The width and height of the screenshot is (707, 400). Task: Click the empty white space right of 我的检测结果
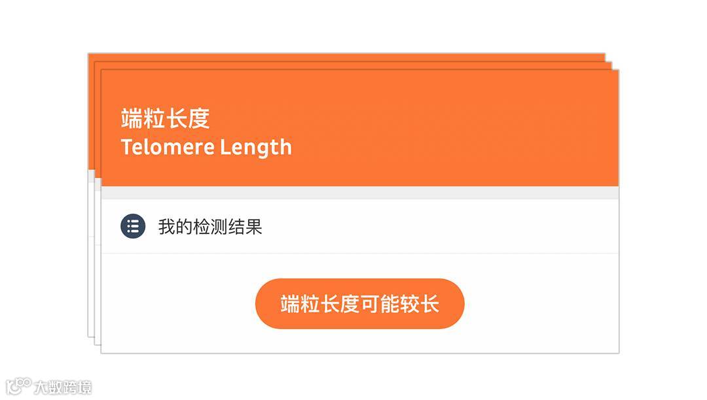coord(440,226)
